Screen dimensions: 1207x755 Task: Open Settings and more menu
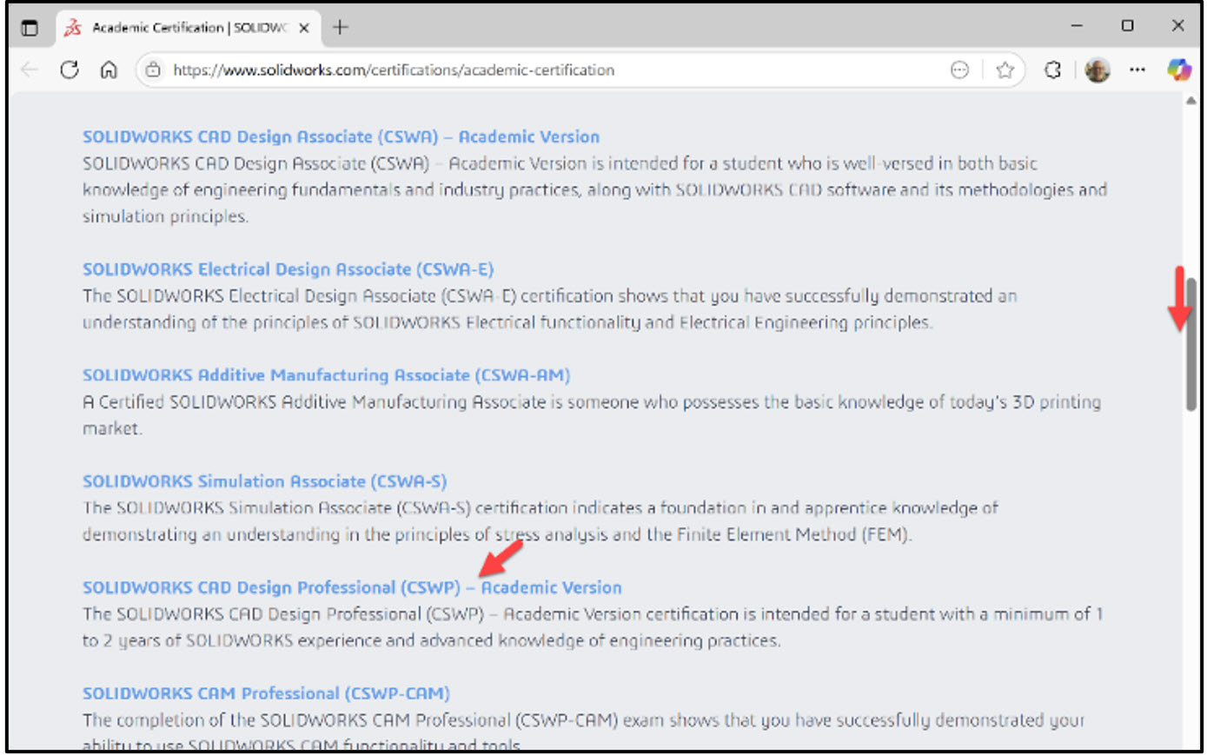1137,70
